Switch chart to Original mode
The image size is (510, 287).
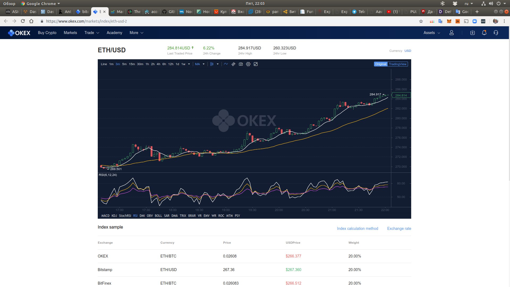381,64
